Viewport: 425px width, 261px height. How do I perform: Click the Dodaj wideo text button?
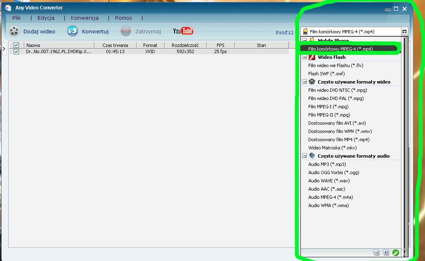coord(39,31)
